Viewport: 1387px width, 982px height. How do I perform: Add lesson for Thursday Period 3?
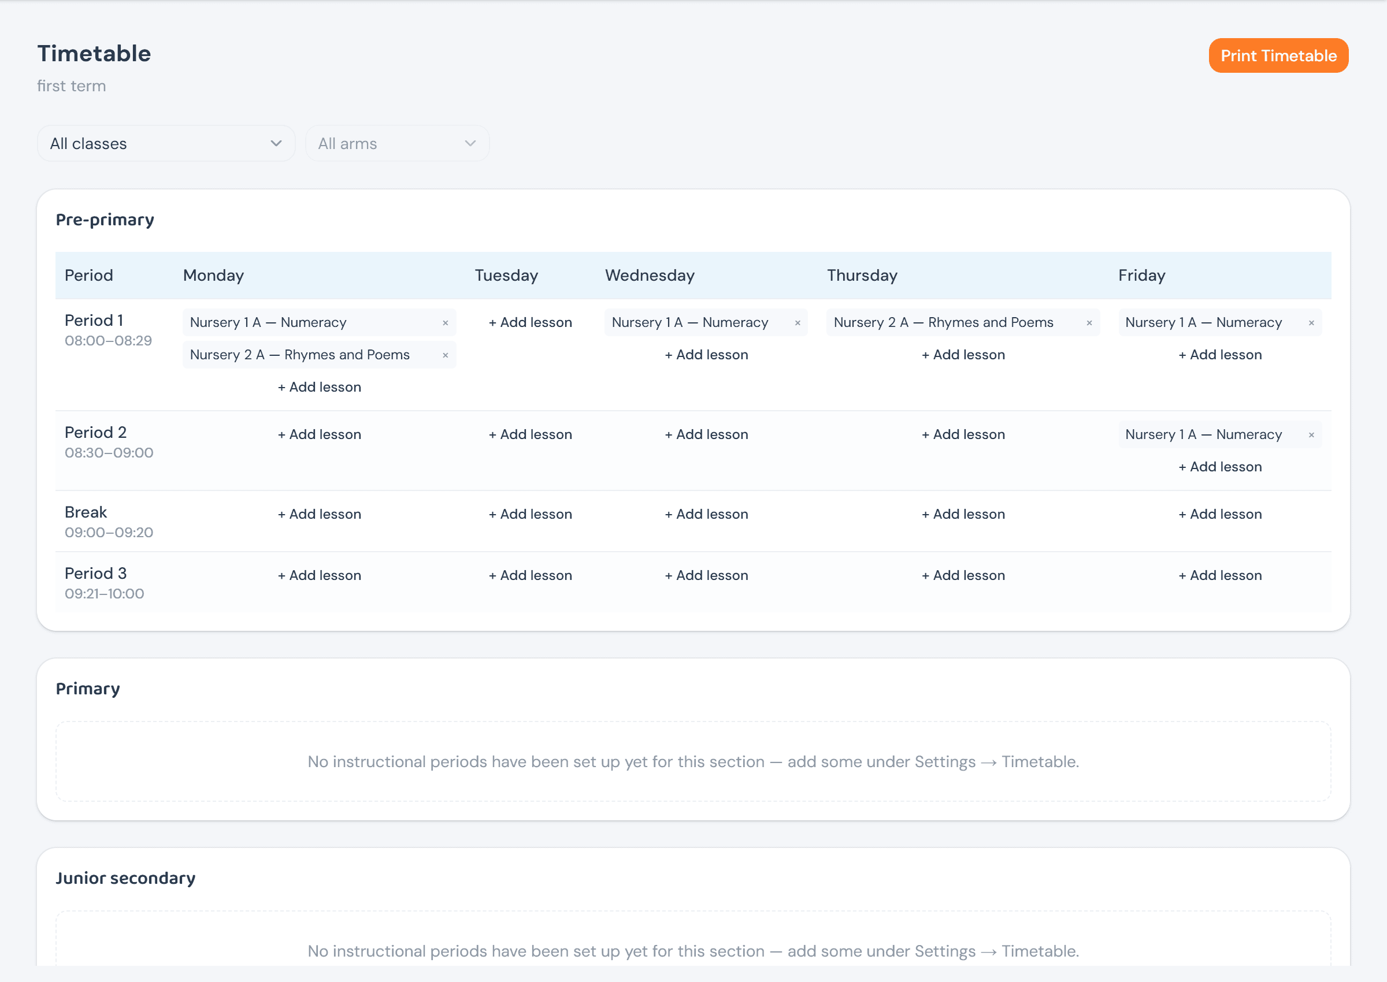[963, 575]
